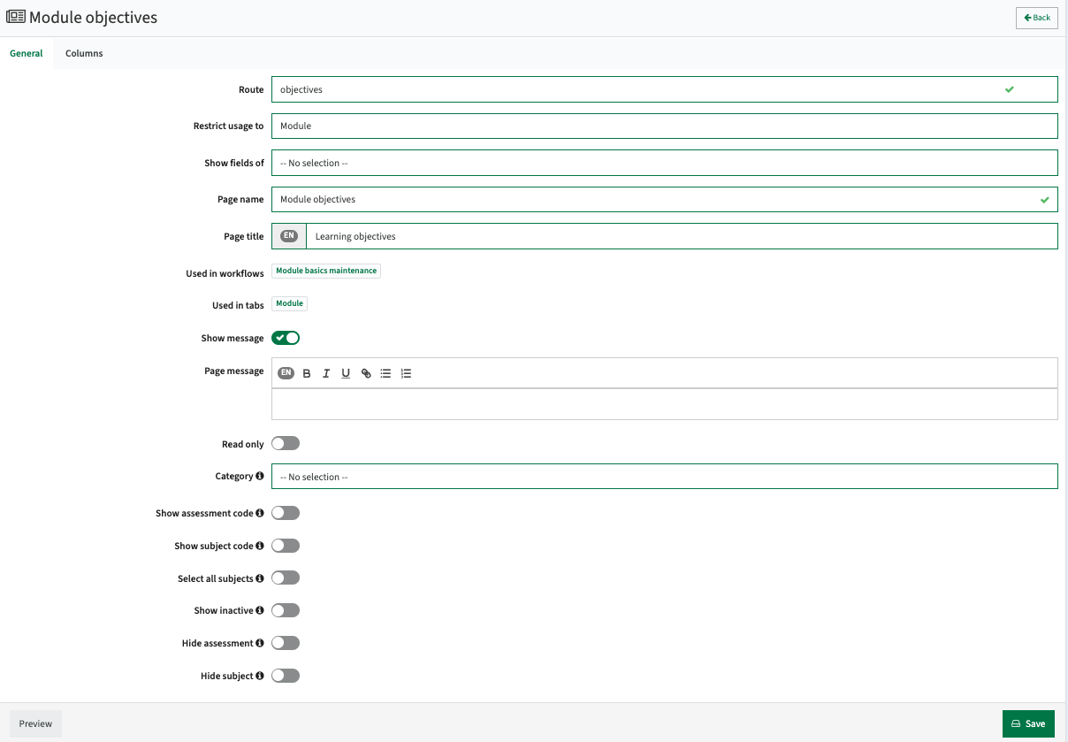Enable the Hide subject toggle
The image size is (1068, 742).
click(286, 676)
